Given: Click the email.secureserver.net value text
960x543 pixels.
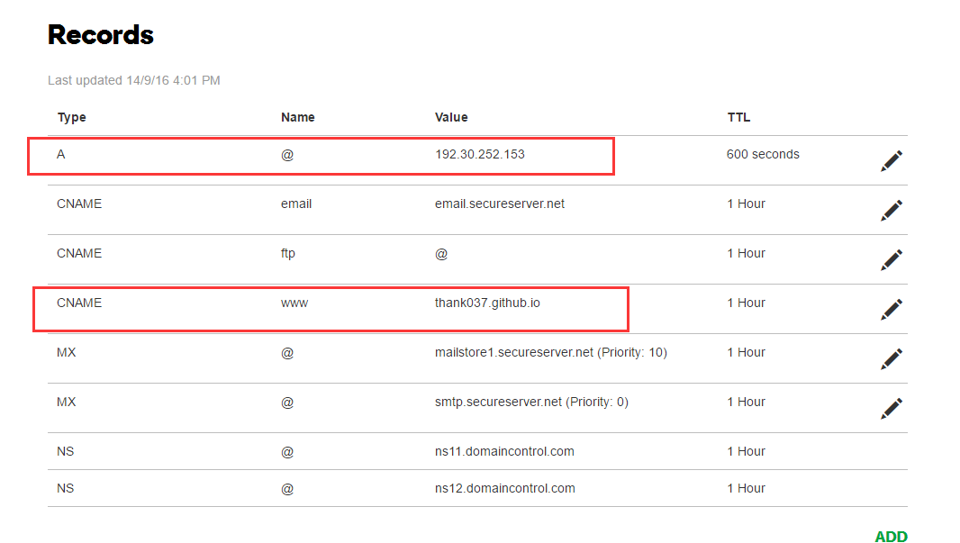Looking at the screenshot, I should click(500, 204).
